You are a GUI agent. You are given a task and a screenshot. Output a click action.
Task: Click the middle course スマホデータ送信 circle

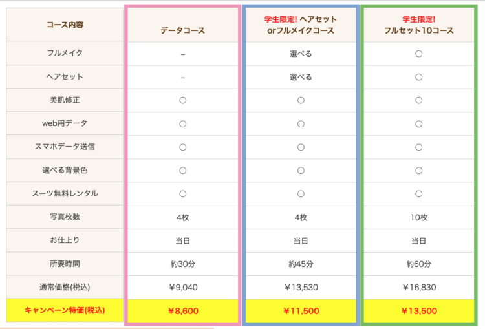tap(301, 147)
